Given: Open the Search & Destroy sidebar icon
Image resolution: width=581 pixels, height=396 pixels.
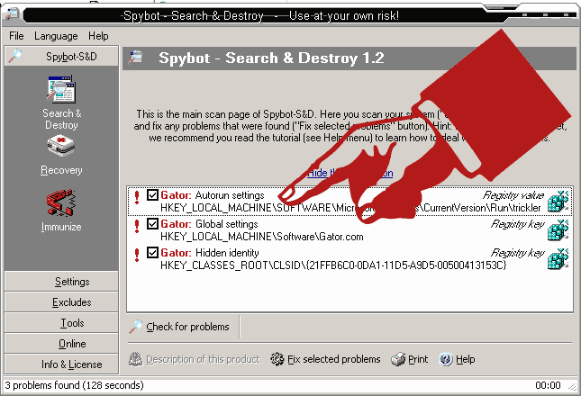Looking at the screenshot, I should [61, 89].
